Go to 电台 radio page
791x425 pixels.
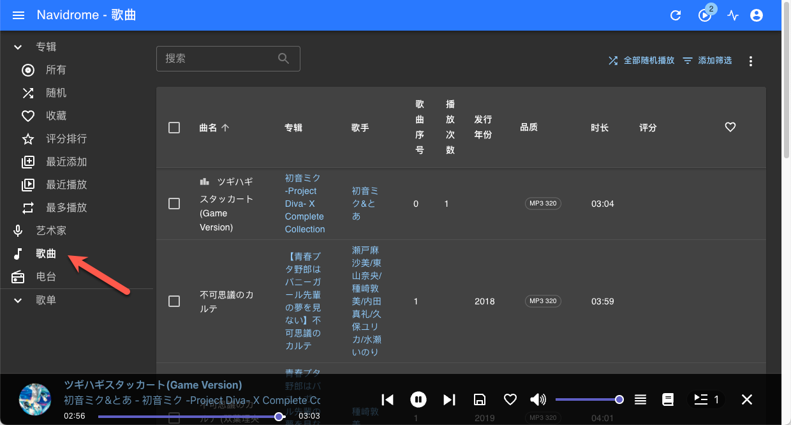tap(46, 276)
